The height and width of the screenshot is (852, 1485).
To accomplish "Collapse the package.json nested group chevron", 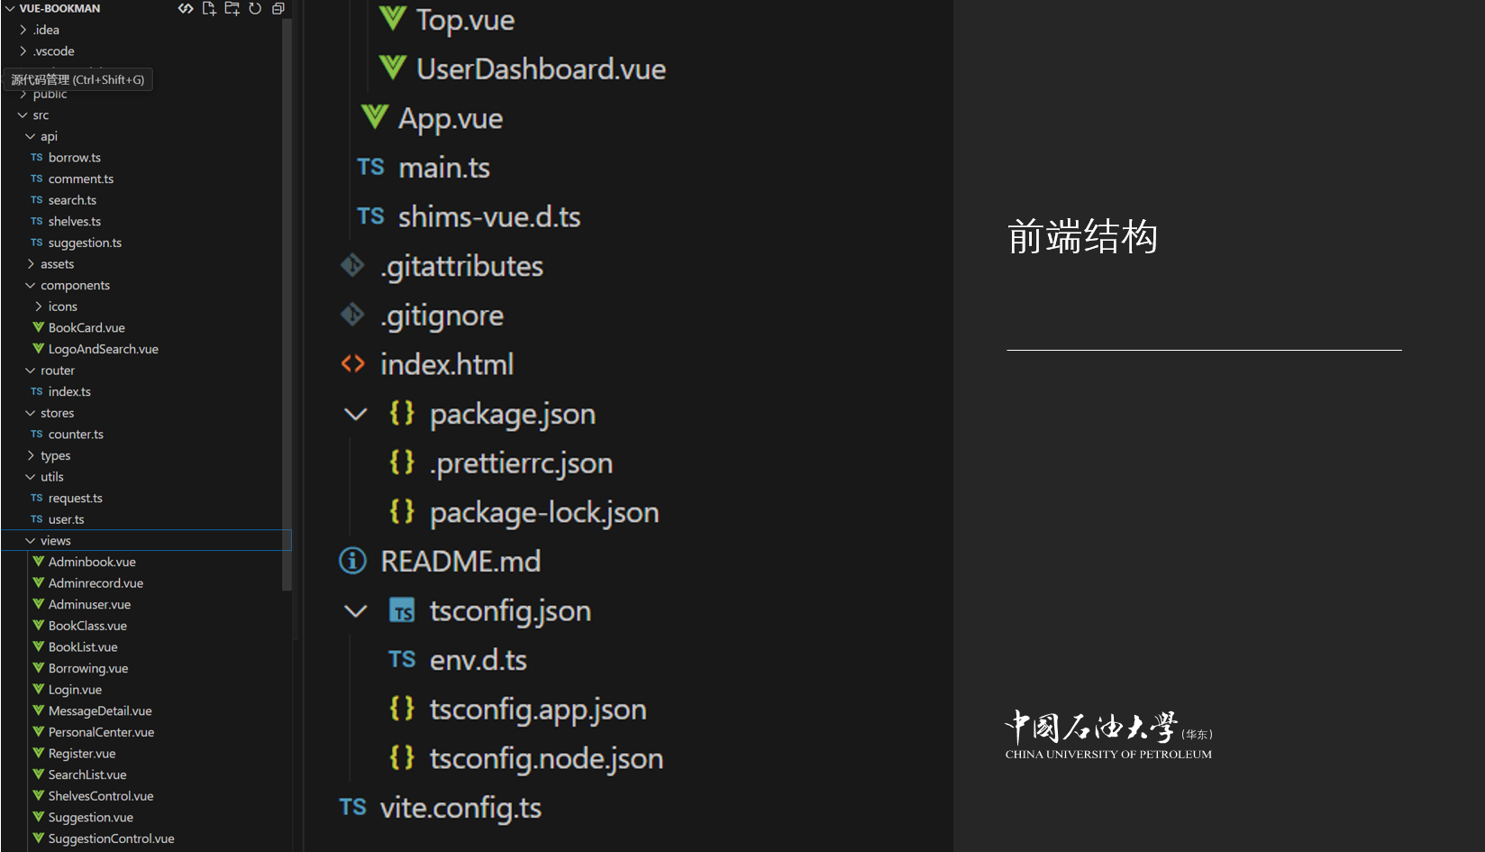I will coord(356,414).
